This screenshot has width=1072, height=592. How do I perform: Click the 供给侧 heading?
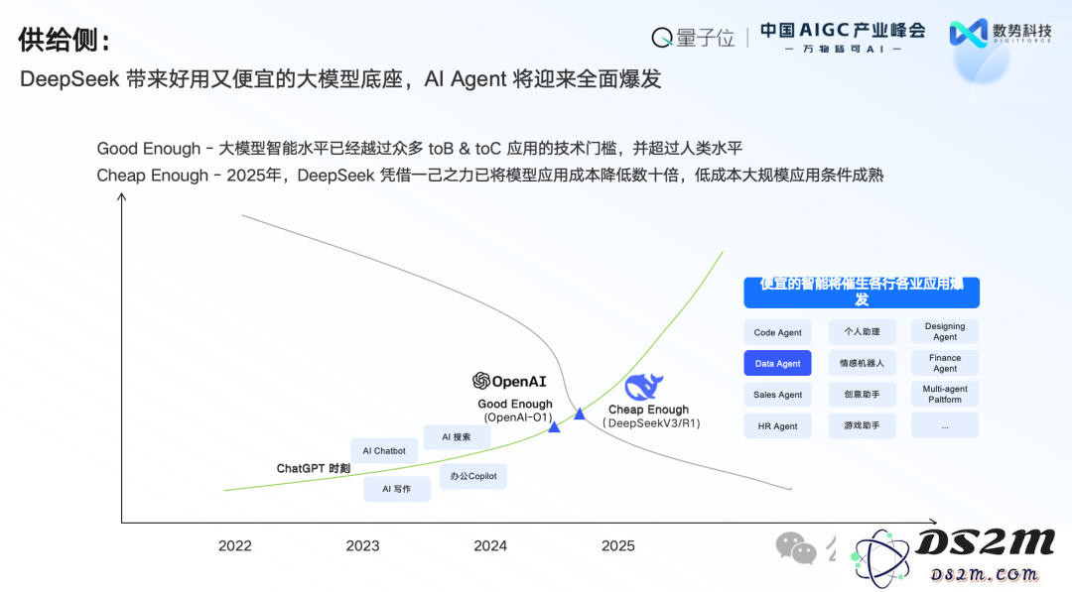click(65, 40)
